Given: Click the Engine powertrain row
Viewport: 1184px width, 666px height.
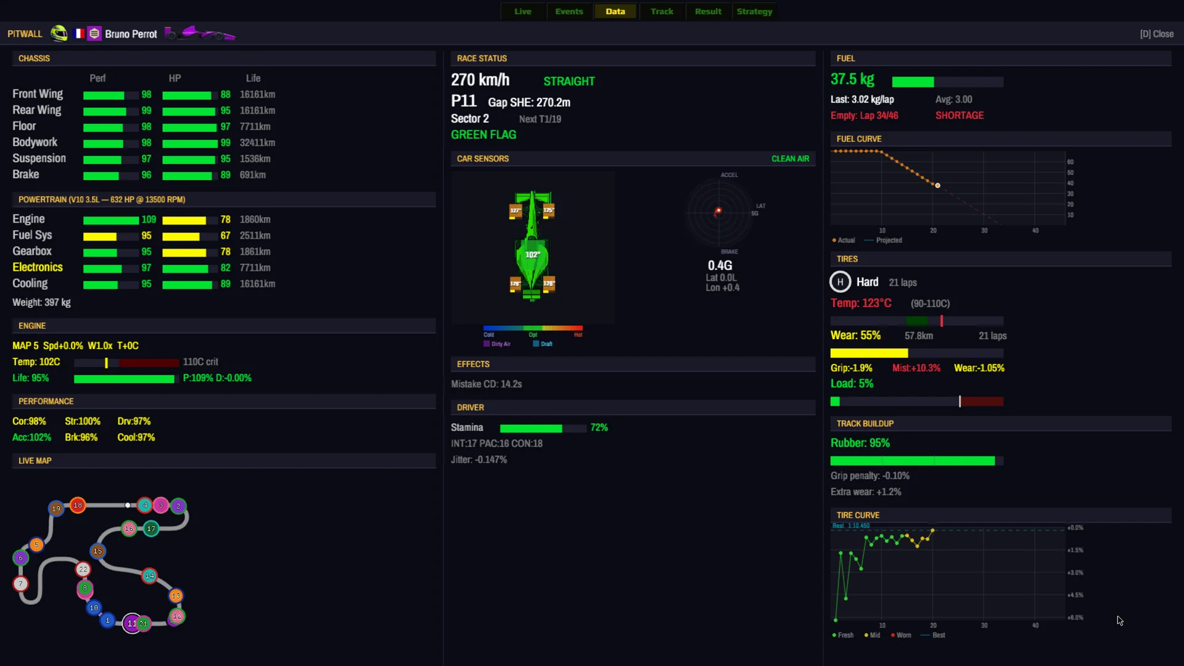Looking at the screenshot, I should (x=141, y=220).
